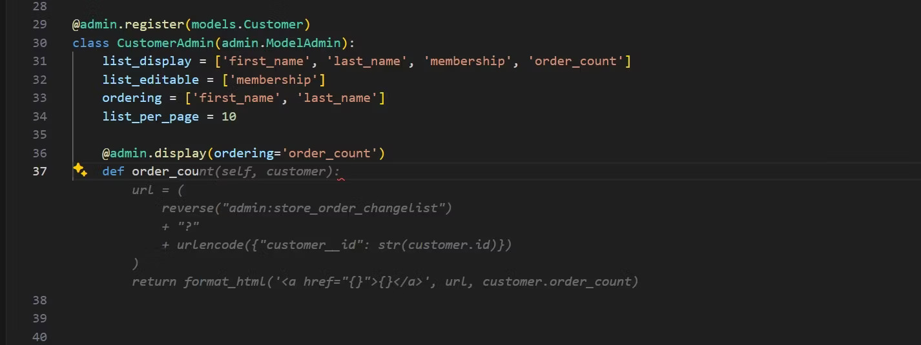This screenshot has height=345, width=921.
Task: Click order_cou function name on line 37
Action: click(x=165, y=172)
